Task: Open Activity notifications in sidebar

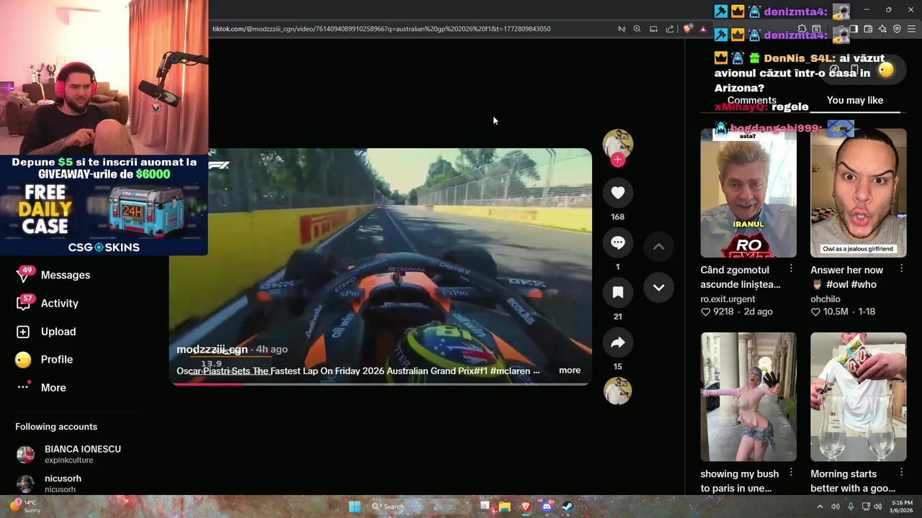Action: pyautogui.click(x=60, y=303)
